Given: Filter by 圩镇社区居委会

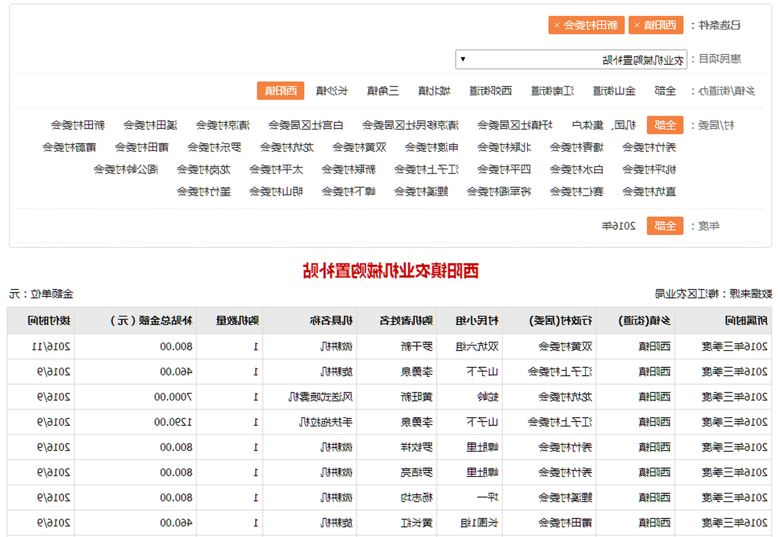Looking at the screenshot, I should (x=515, y=125).
